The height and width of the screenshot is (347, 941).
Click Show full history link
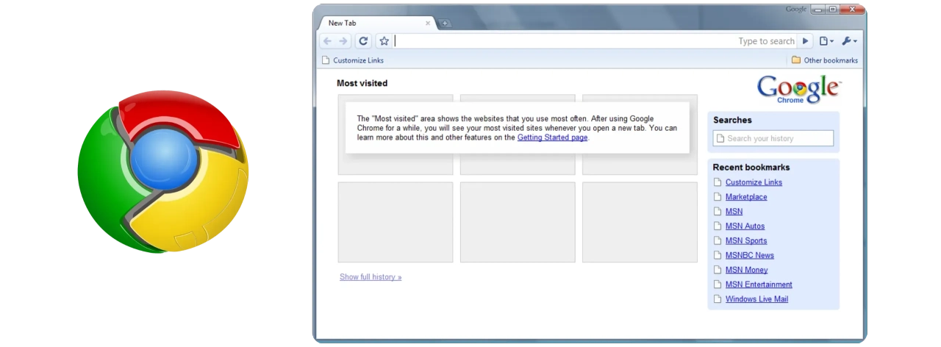point(371,277)
